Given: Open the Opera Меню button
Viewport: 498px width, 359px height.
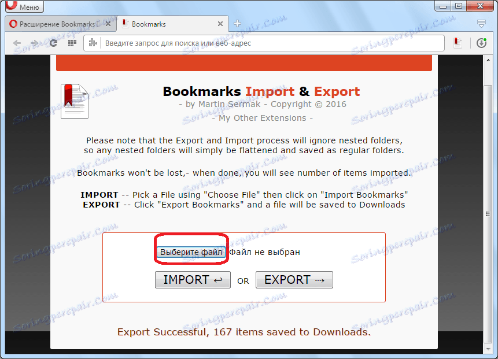Looking at the screenshot, I should pyautogui.click(x=24, y=6).
